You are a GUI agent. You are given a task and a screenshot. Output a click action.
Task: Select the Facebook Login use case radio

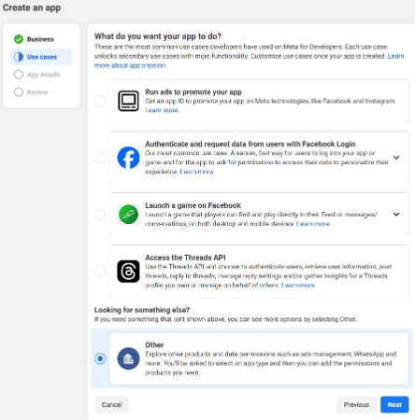click(100, 158)
